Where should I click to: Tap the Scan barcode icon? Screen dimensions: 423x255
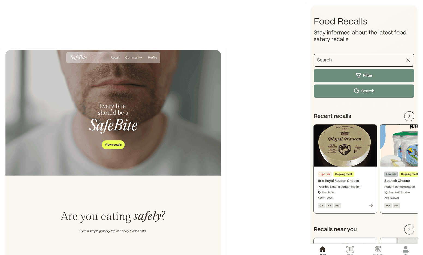[350, 250]
